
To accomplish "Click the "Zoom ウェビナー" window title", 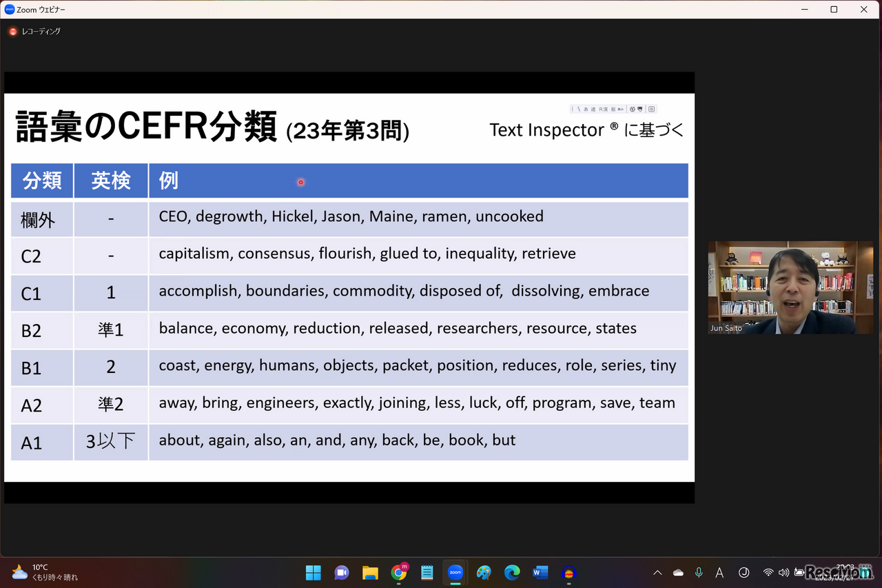I will click(41, 10).
